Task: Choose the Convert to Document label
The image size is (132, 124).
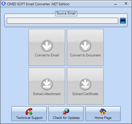Action: [x=85, y=55]
